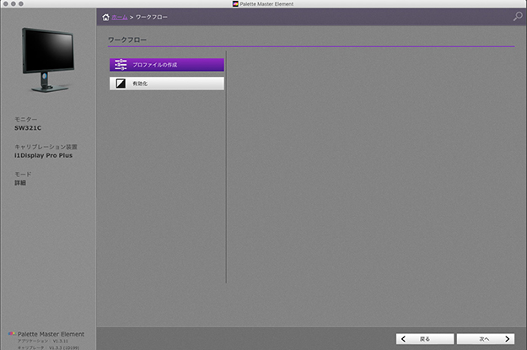Click the SW321C monitor name label
This screenshot has height=350, width=527.
27,128
